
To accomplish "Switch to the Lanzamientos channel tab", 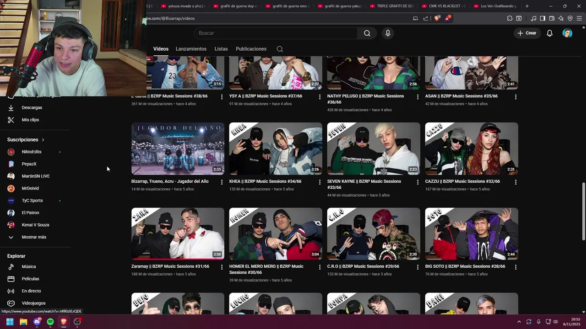I will pos(191,49).
